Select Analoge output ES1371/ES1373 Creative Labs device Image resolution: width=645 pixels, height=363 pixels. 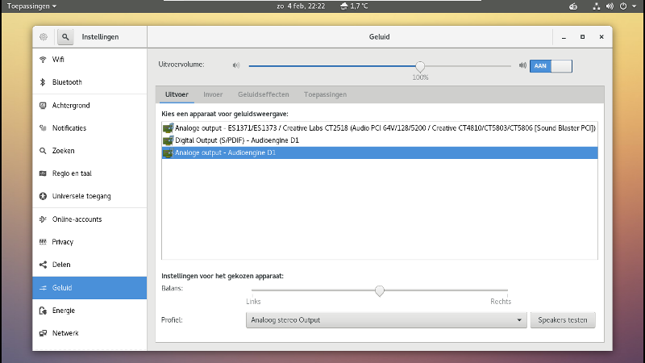(x=380, y=128)
